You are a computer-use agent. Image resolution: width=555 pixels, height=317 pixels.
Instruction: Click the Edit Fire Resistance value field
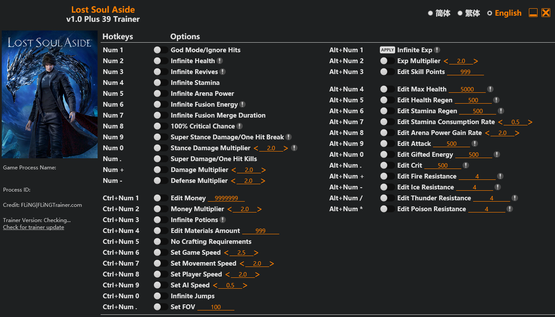[477, 176]
